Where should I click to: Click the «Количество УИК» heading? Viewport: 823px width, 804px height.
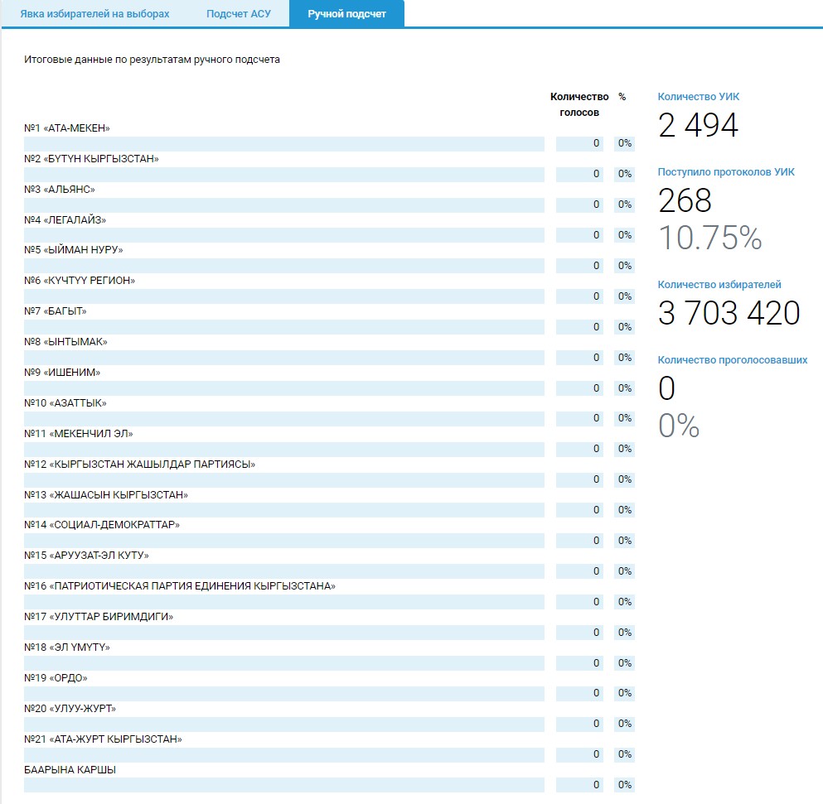point(699,97)
